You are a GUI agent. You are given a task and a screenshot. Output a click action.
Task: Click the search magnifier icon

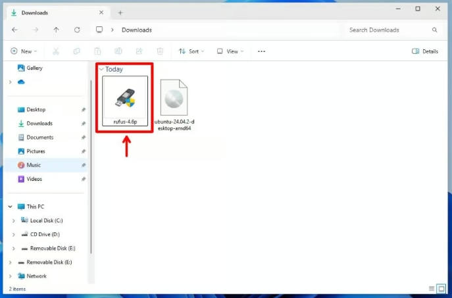(434, 30)
